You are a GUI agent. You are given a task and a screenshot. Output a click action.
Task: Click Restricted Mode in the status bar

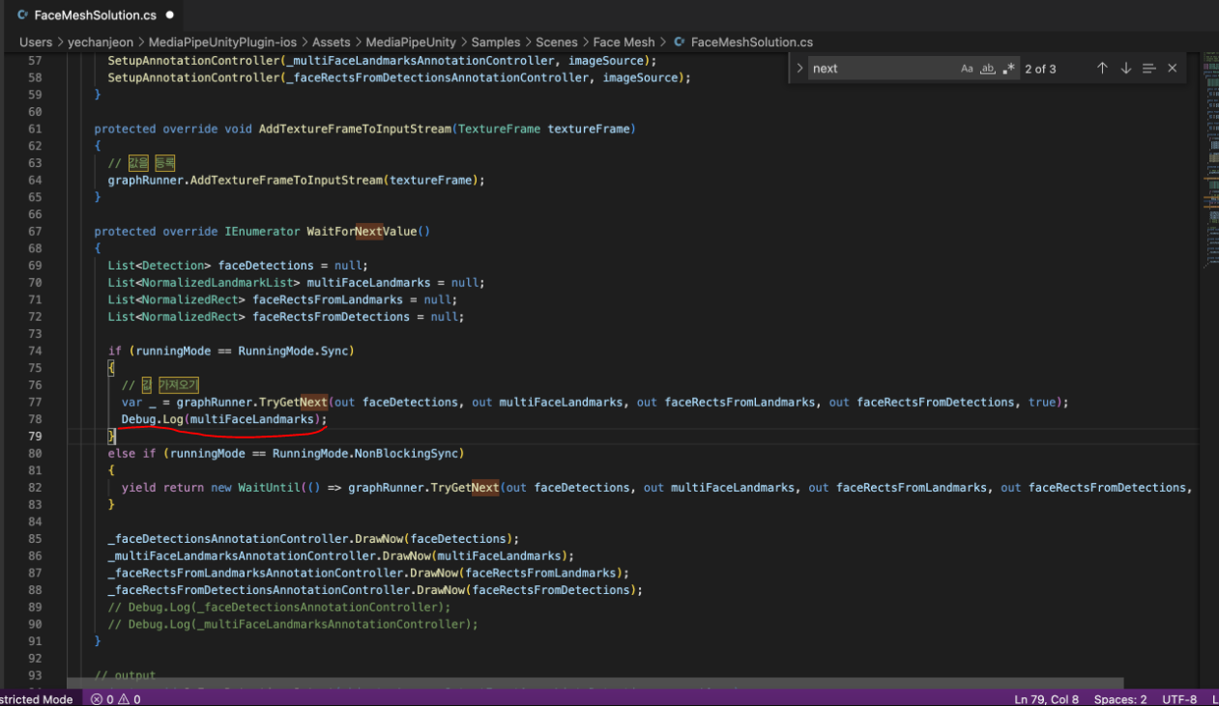click(37, 699)
